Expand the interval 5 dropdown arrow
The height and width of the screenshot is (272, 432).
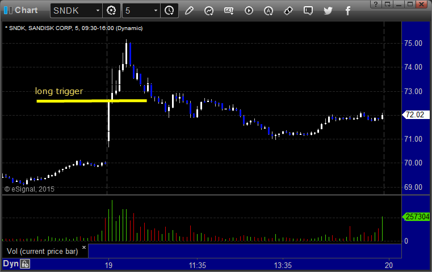pyautogui.click(x=156, y=11)
